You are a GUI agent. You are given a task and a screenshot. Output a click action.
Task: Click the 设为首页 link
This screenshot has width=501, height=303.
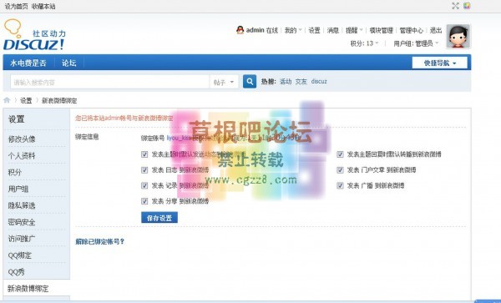point(17,6)
